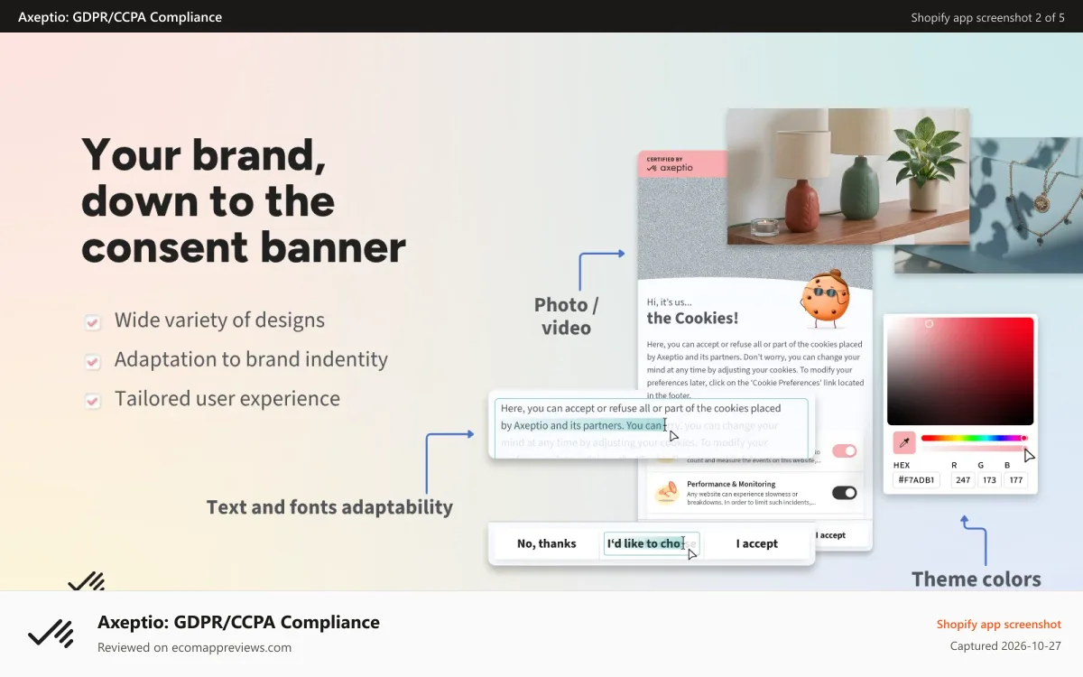
Task: Click checkmark beside Adaptation to brand indentity
Action: tap(92, 361)
